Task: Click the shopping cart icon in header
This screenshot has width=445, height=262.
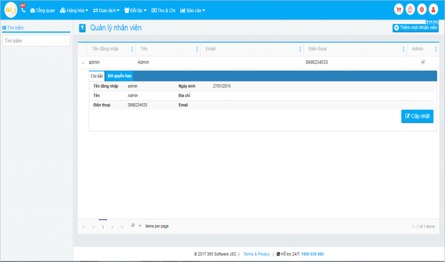Action: tap(398, 10)
